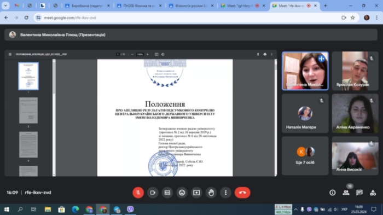383x215 pixels.
Task: Zoom in PDF plus button
Action: tap(148, 54)
